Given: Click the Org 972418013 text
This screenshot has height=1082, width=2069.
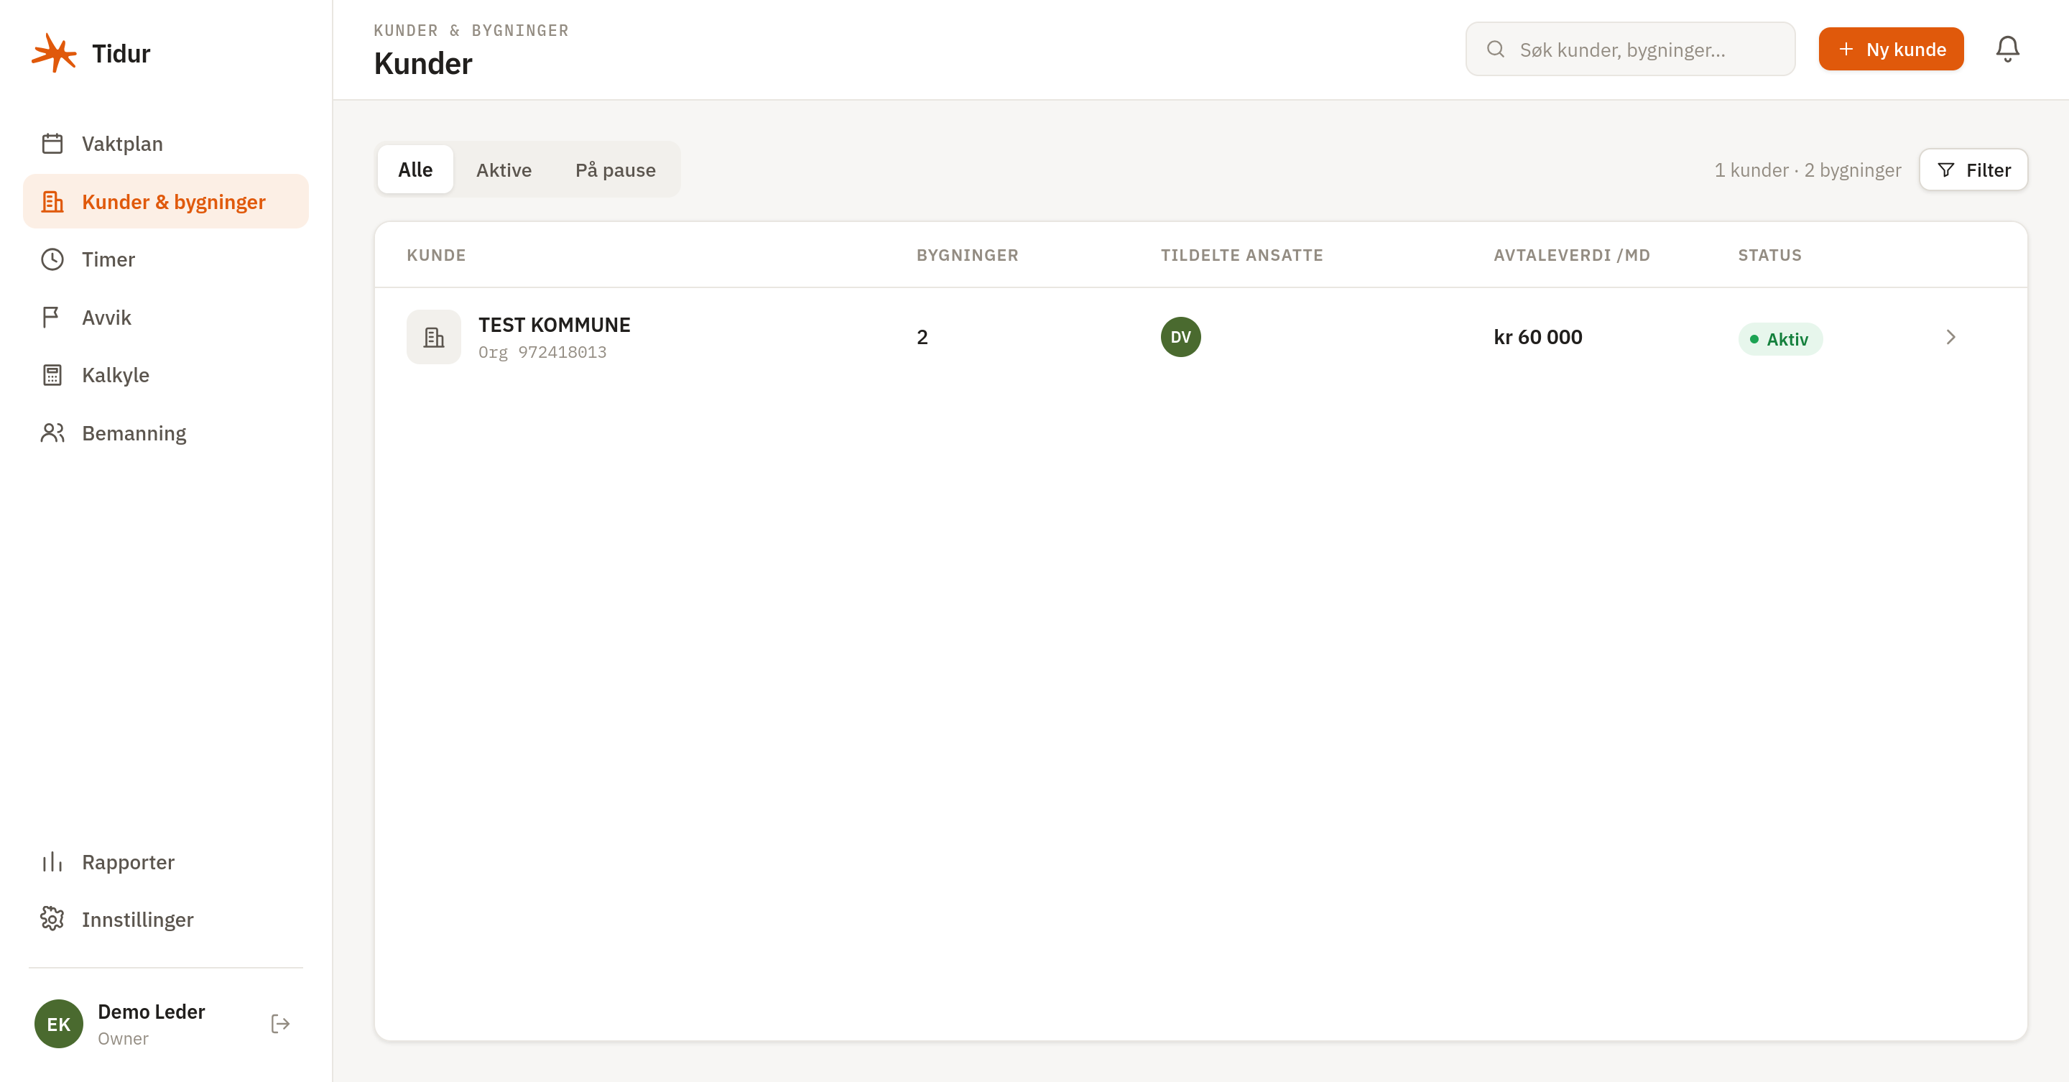Looking at the screenshot, I should [x=542, y=352].
